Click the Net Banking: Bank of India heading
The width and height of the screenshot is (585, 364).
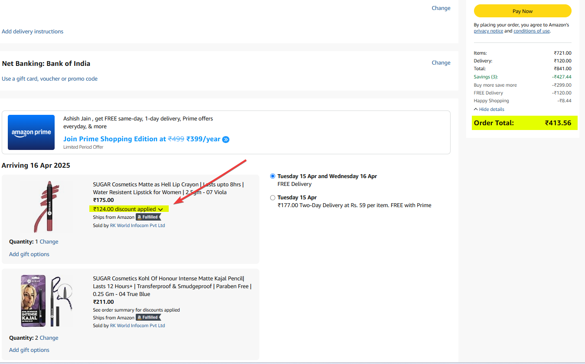(x=46, y=64)
